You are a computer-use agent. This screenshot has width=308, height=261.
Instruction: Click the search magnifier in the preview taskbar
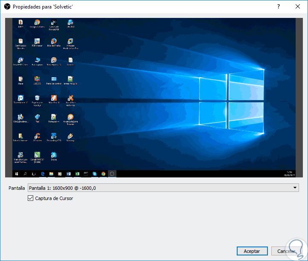(x=25, y=174)
